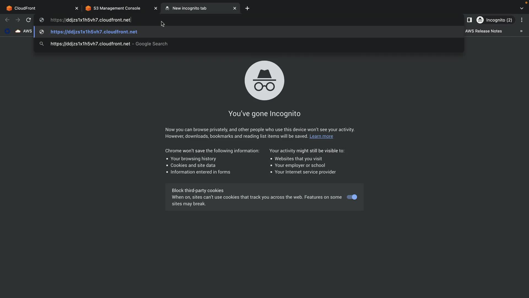The height and width of the screenshot is (298, 529).
Task: Open new tab with plus icon
Action: 247,8
